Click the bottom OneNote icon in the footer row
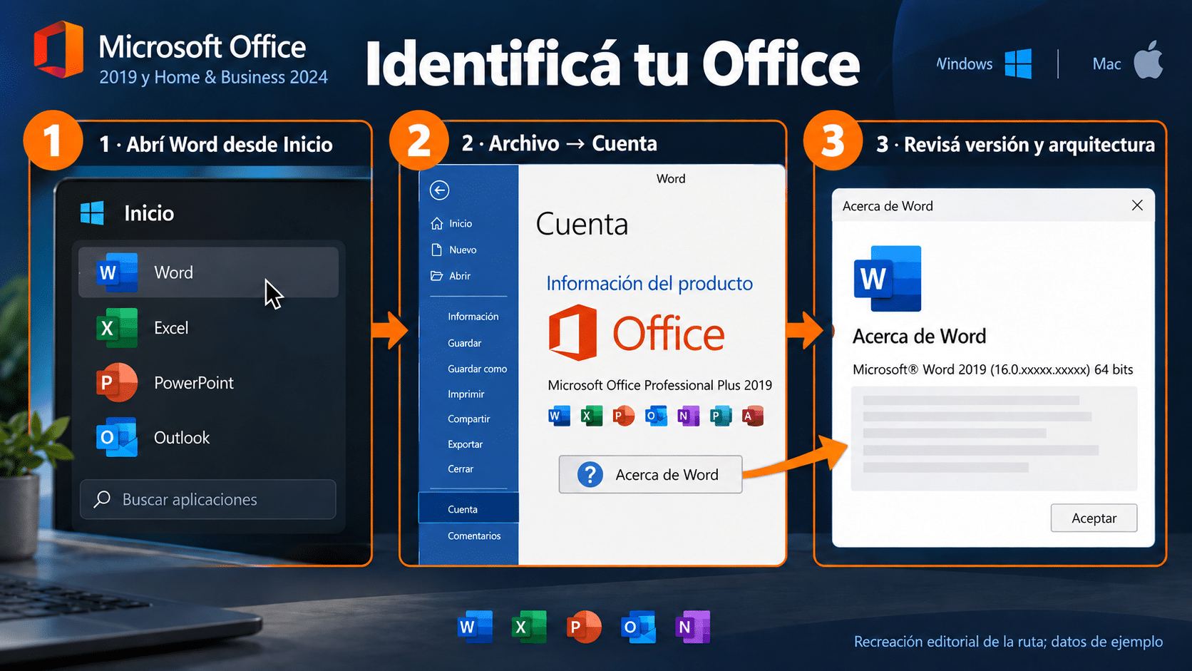The width and height of the screenshot is (1192, 671). pyautogui.click(x=692, y=627)
